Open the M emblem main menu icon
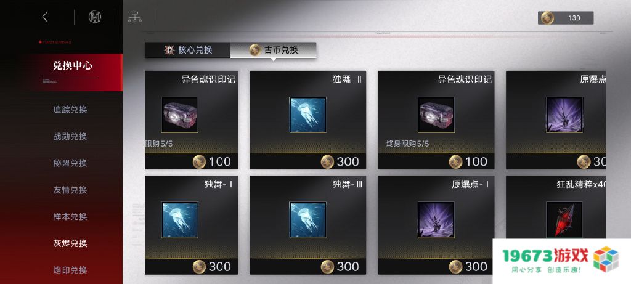 pyautogui.click(x=94, y=17)
